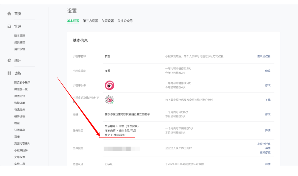Click the grid icon beside 功能
298x176 pixels.
(x=9, y=73)
